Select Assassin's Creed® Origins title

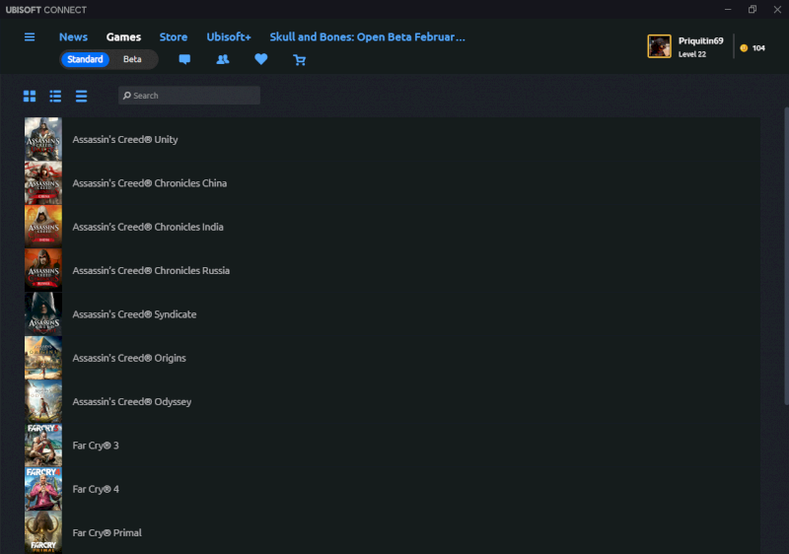tap(129, 359)
